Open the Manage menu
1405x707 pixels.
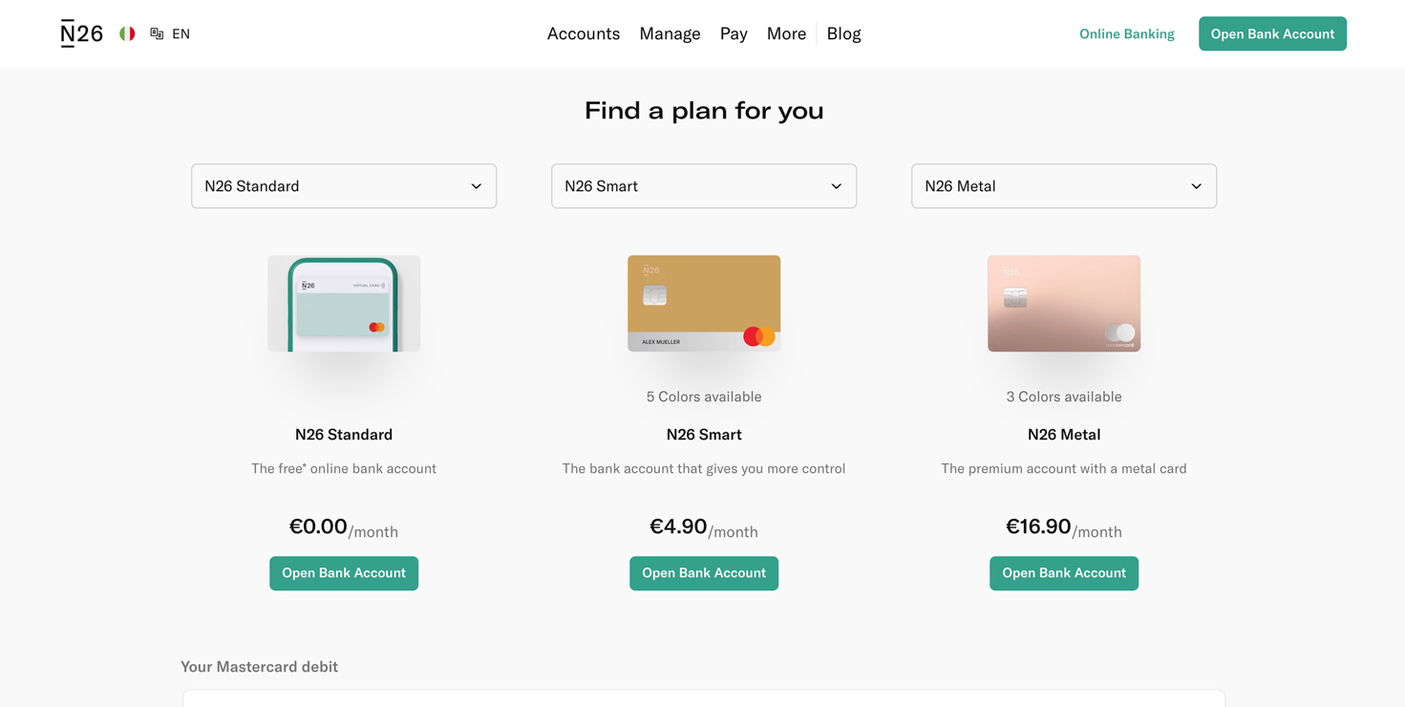[670, 33]
